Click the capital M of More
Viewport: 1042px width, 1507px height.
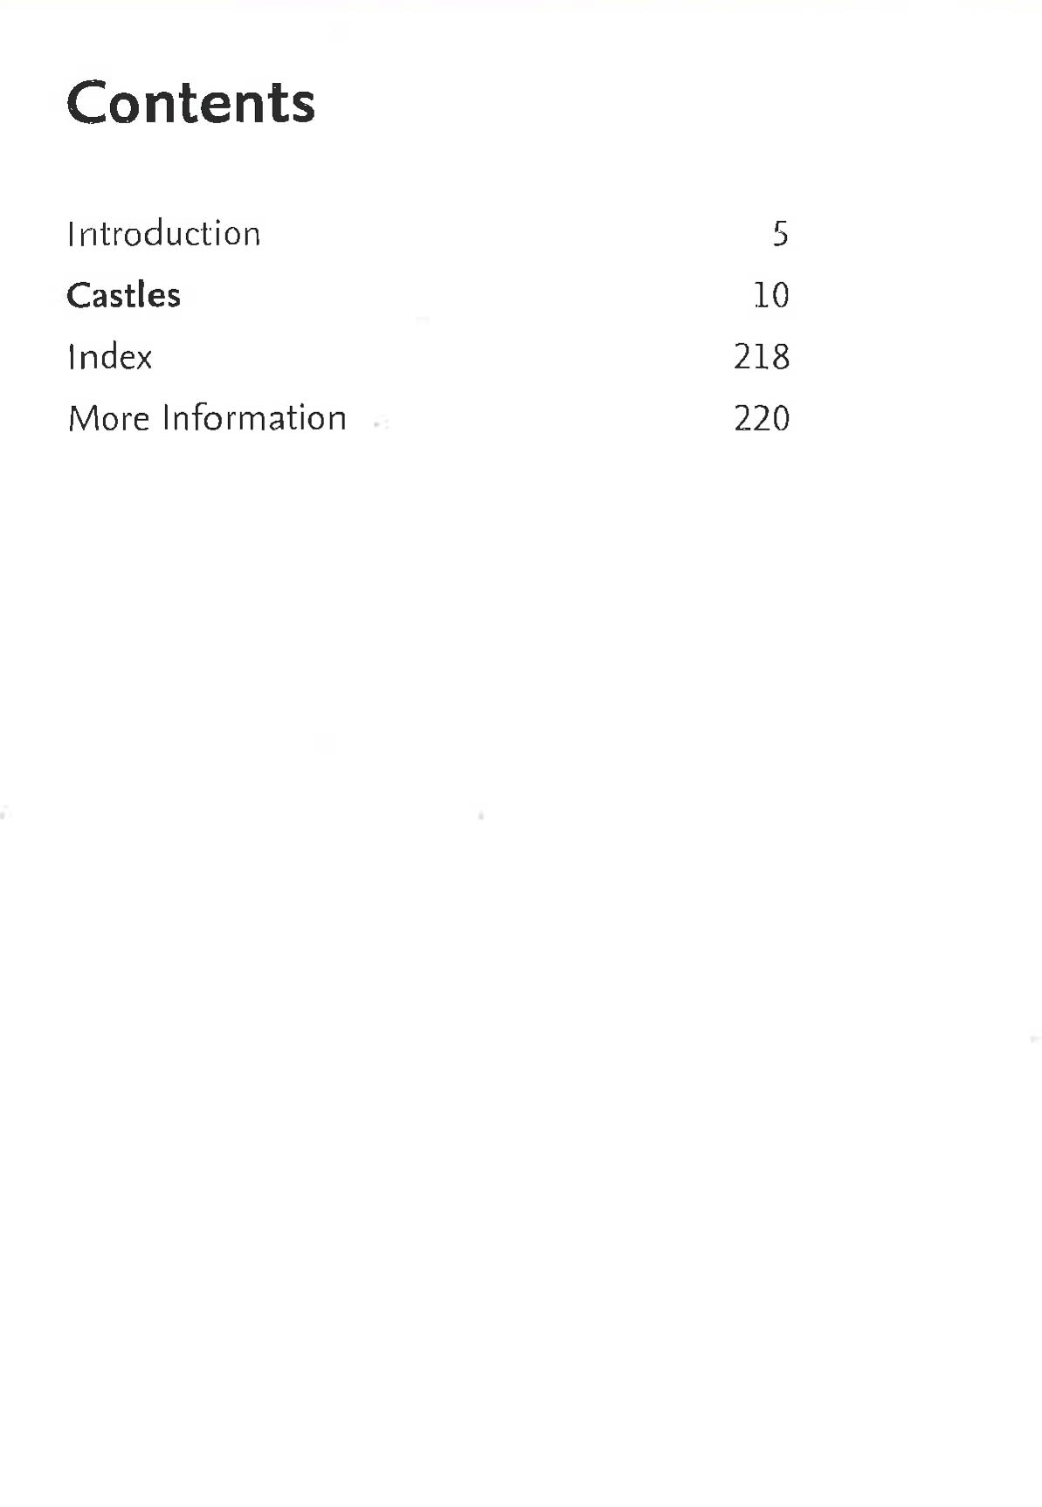click(83, 418)
